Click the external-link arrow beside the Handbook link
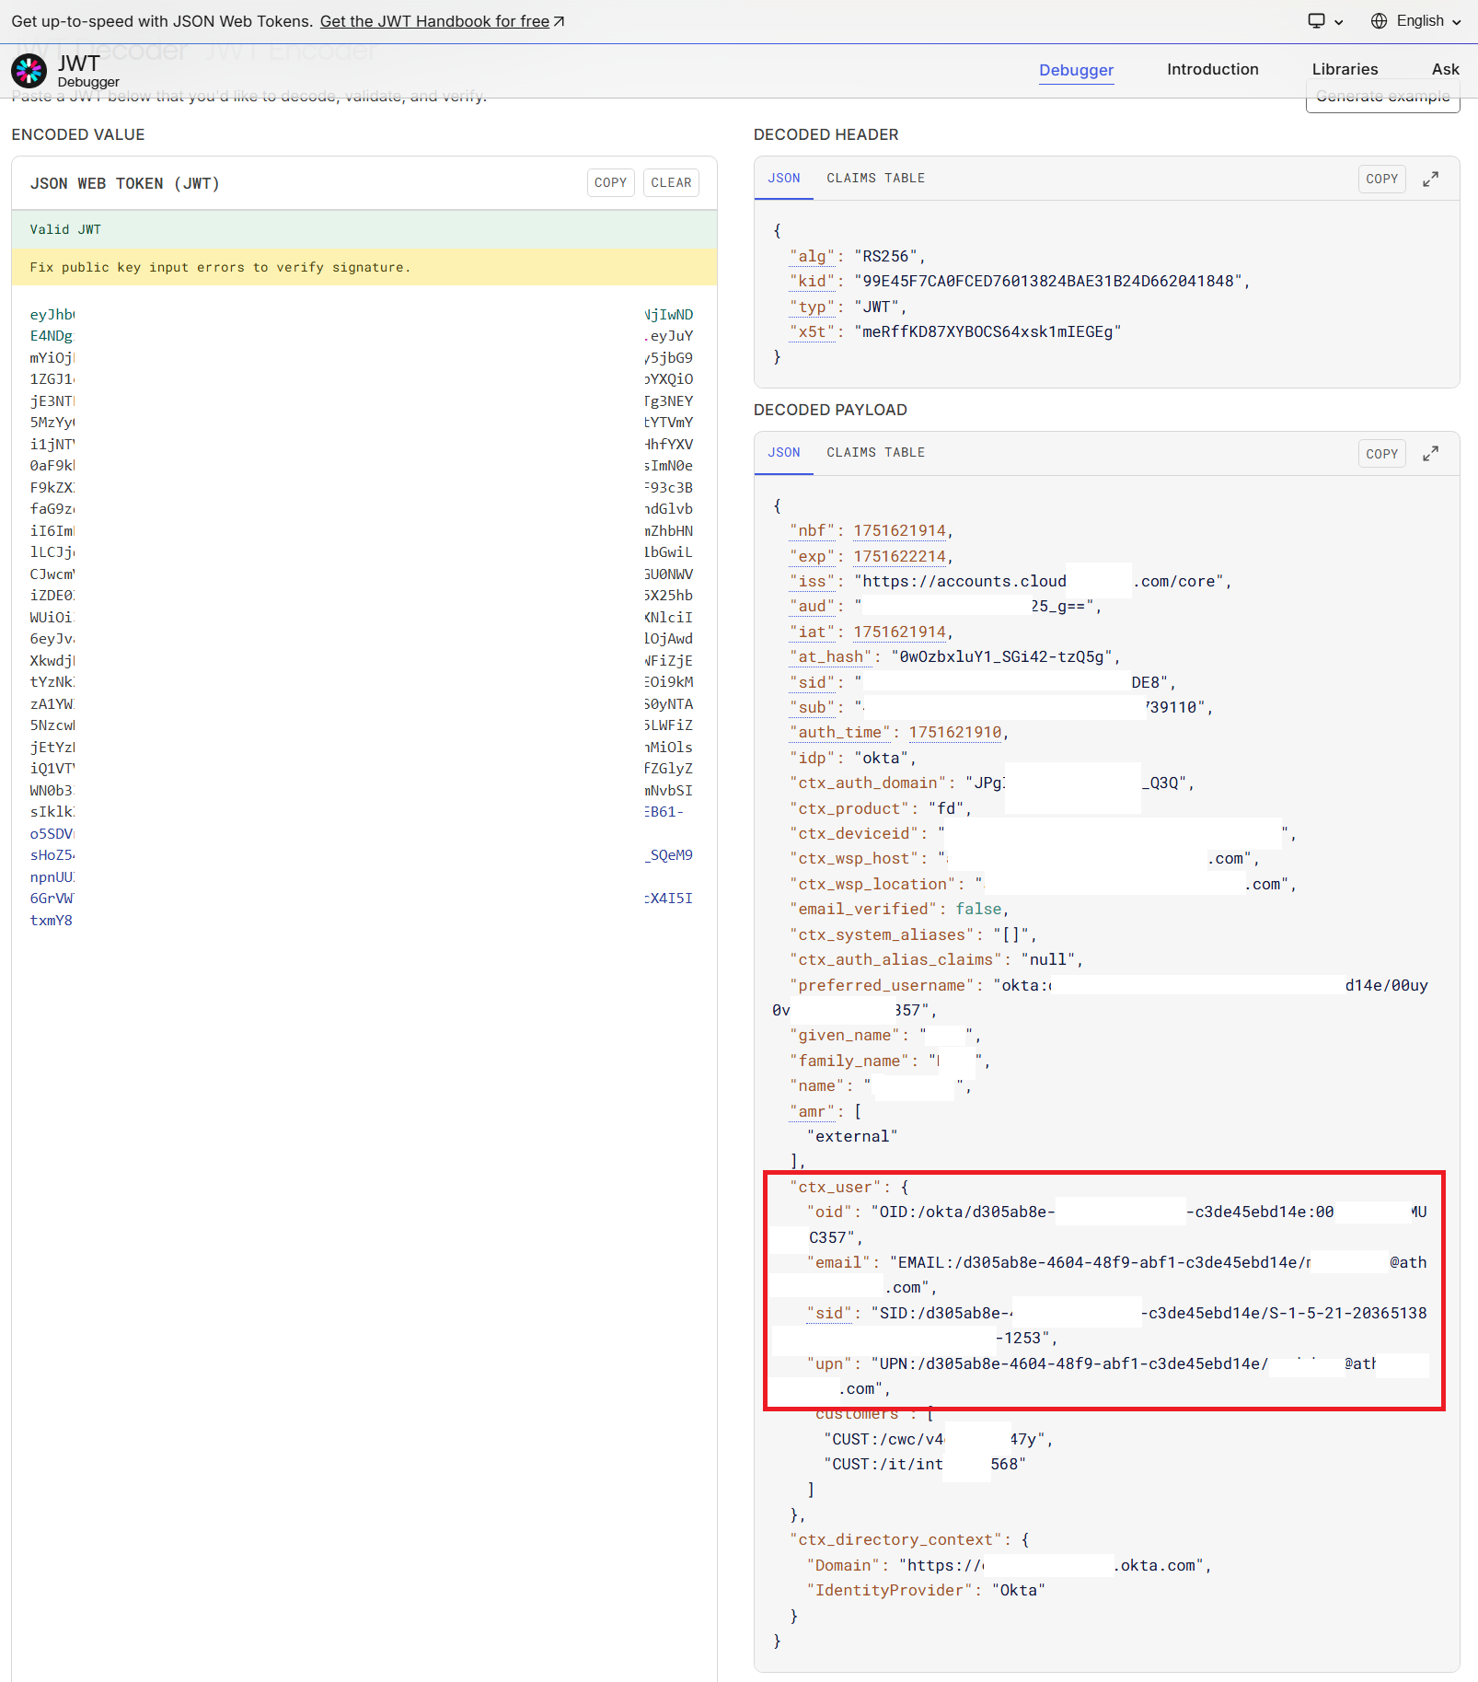This screenshot has height=1682, width=1478. click(x=558, y=20)
